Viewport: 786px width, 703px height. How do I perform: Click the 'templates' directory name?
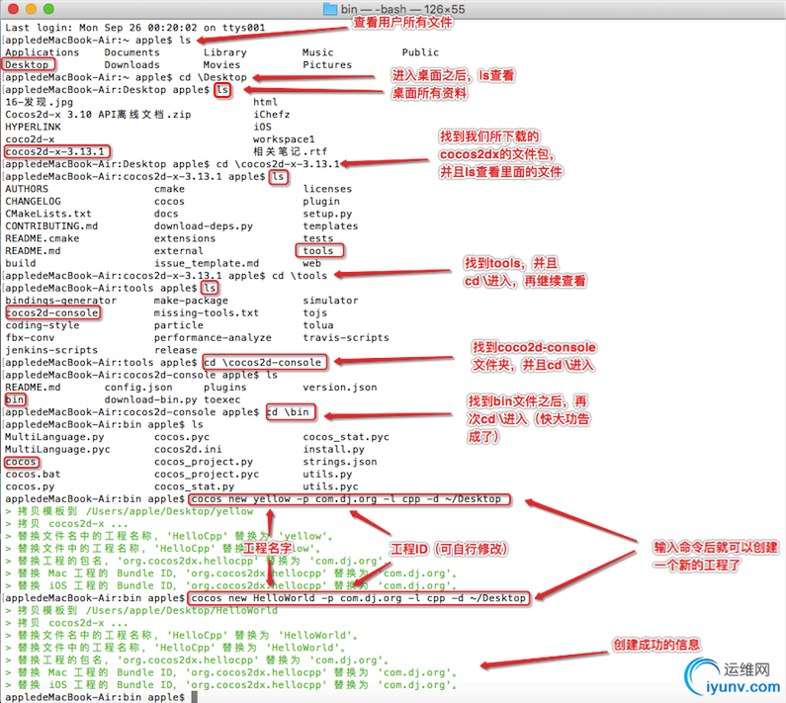330,226
